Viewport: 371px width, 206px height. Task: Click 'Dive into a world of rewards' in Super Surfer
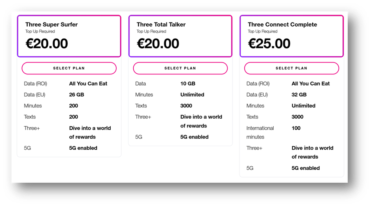pyautogui.click(x=90, y=132)
